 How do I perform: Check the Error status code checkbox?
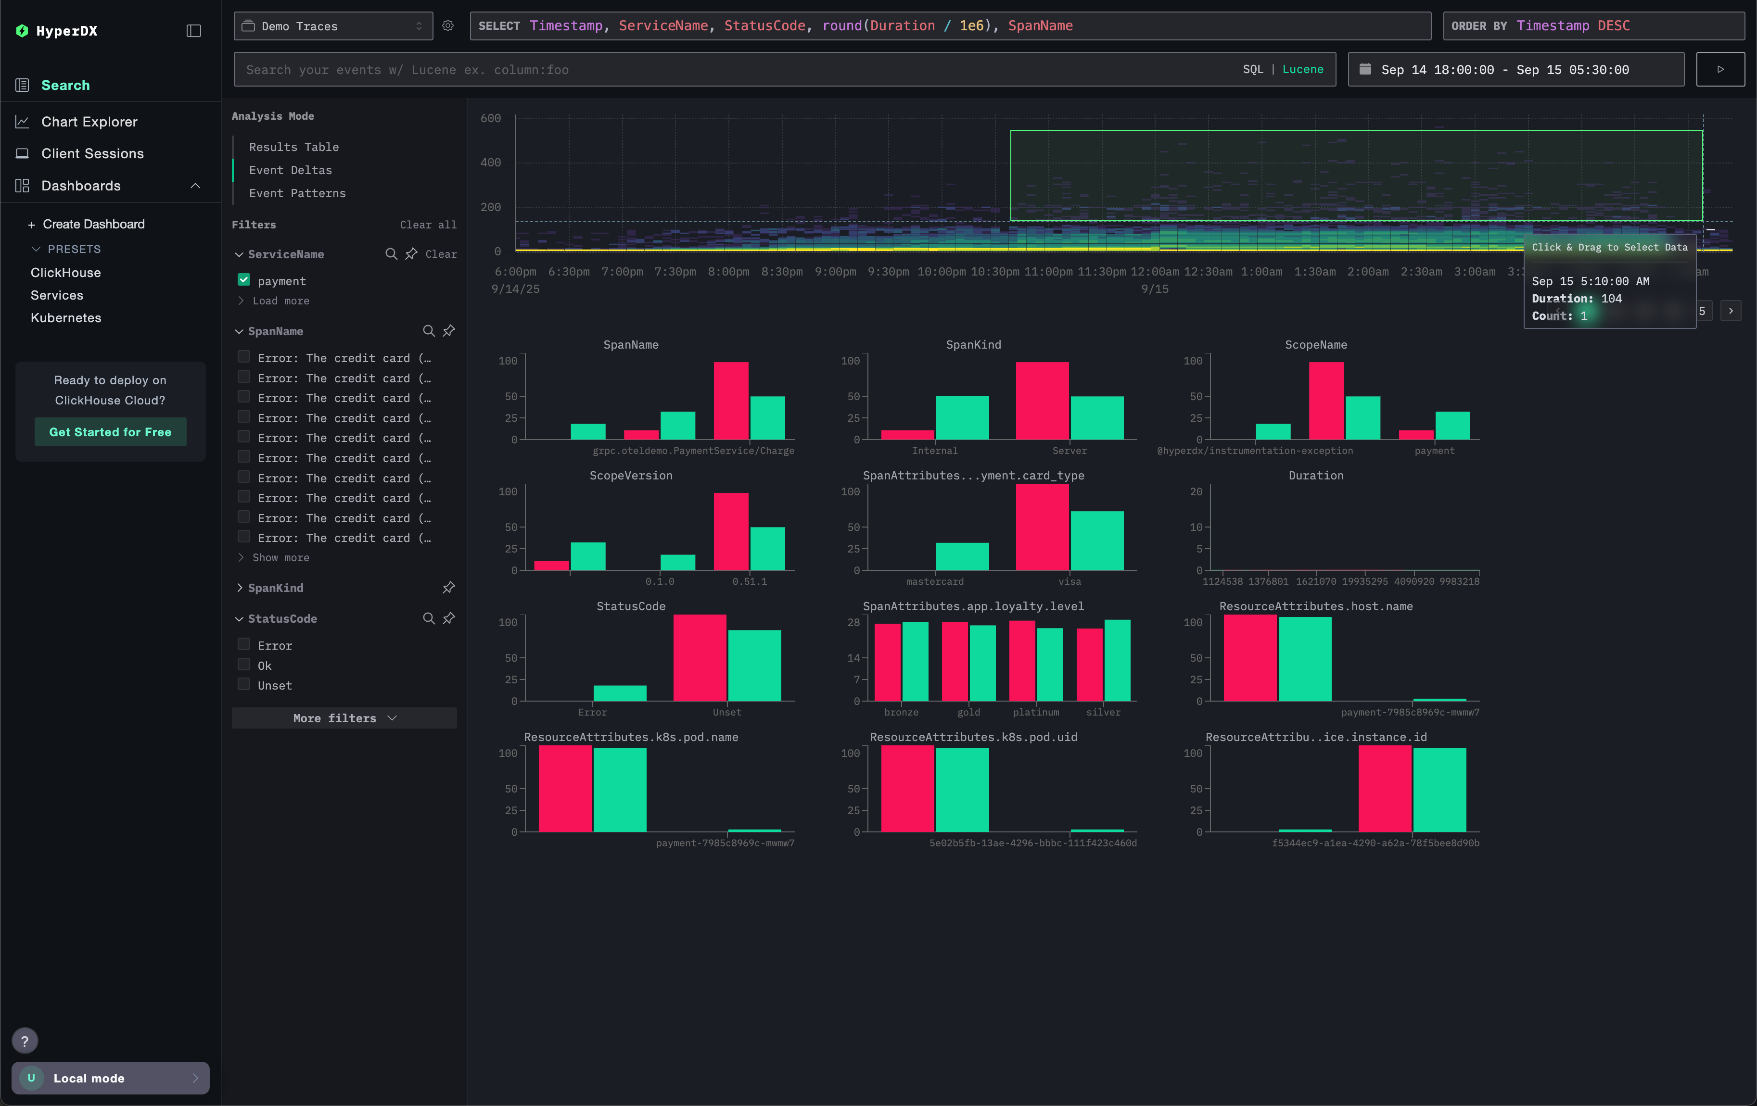(244, 644)
